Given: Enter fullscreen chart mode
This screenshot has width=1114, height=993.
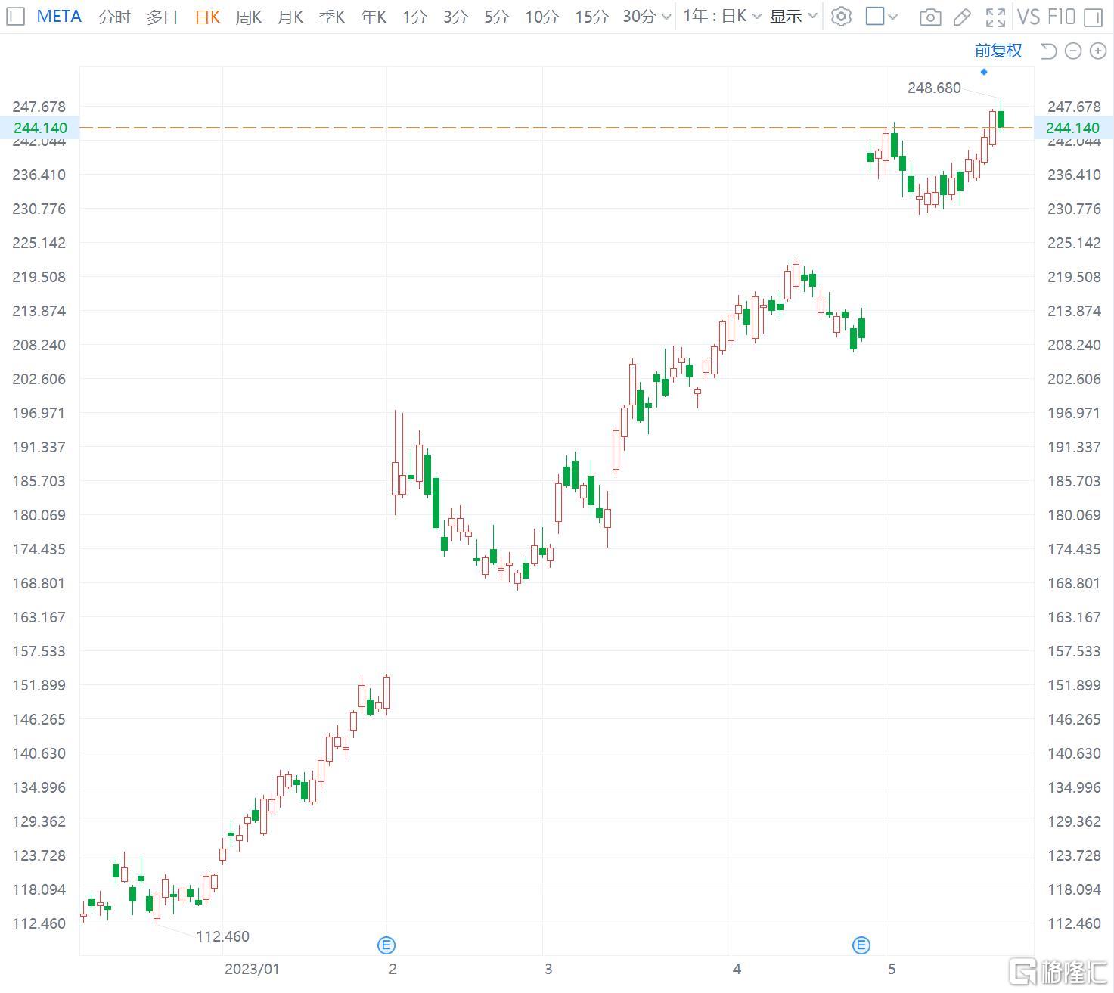Looking at the screenshot, I should (x=996, y=17).
